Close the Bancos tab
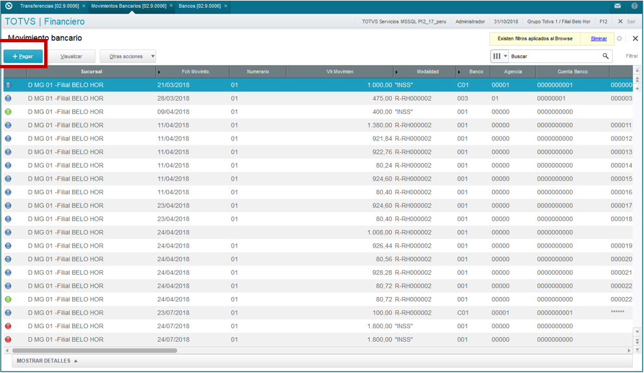 click(225, 6)
